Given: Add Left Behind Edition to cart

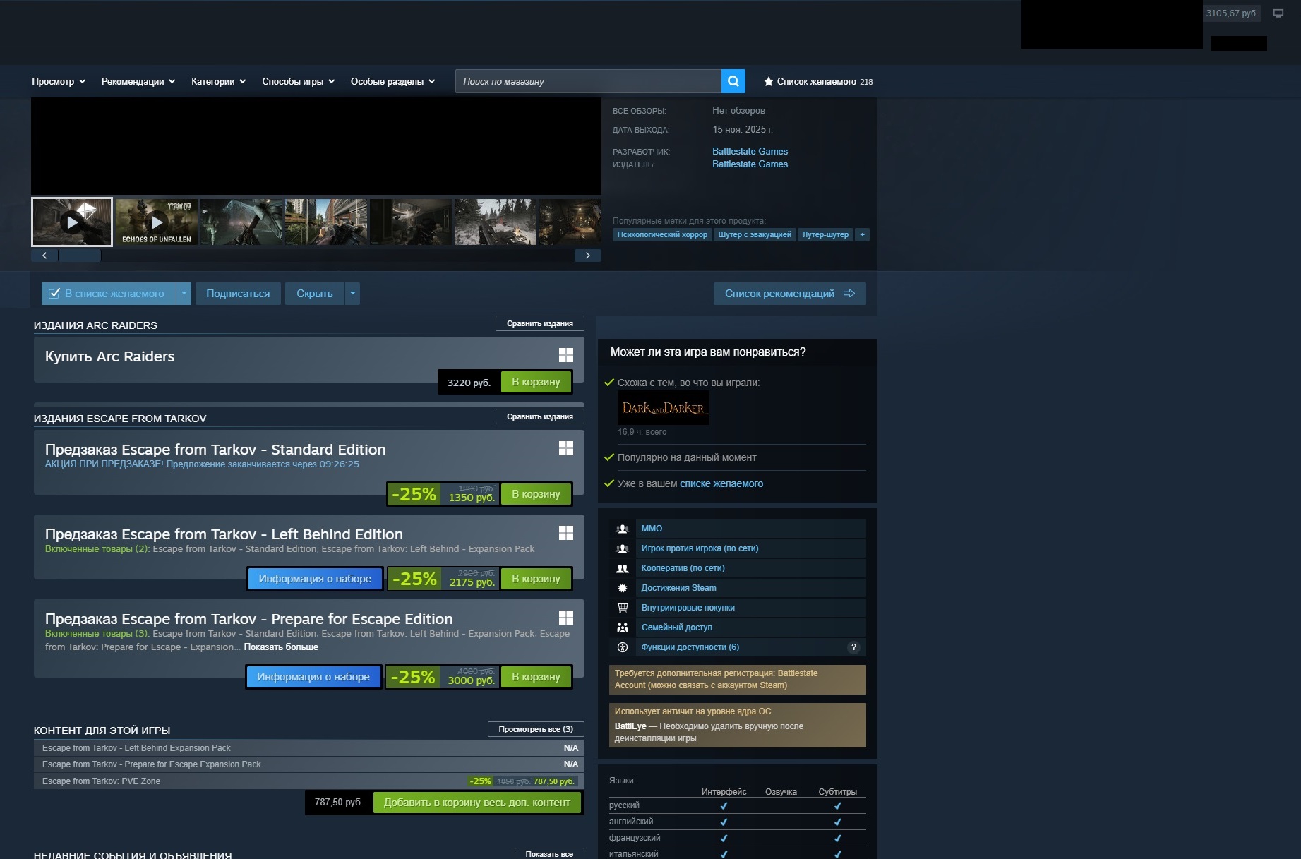Looking at the screenshot, I should pos(536,579).
